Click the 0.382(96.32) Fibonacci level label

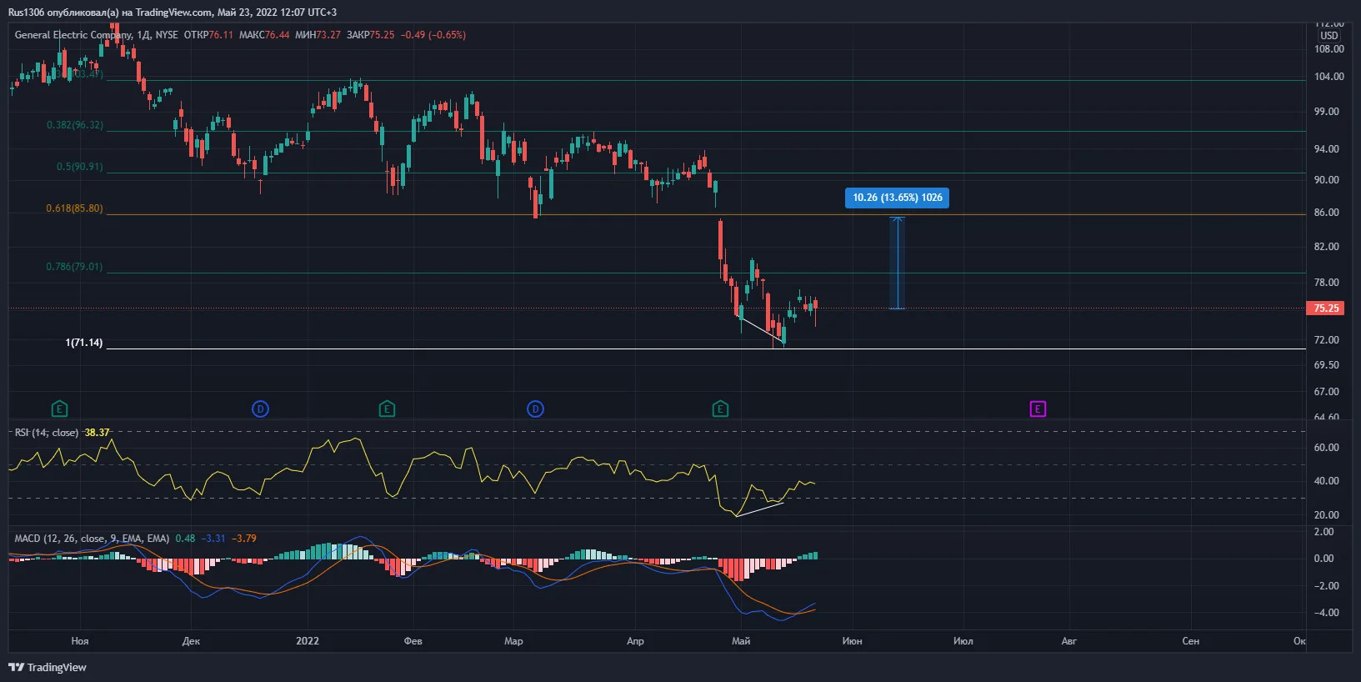[75, 125]
